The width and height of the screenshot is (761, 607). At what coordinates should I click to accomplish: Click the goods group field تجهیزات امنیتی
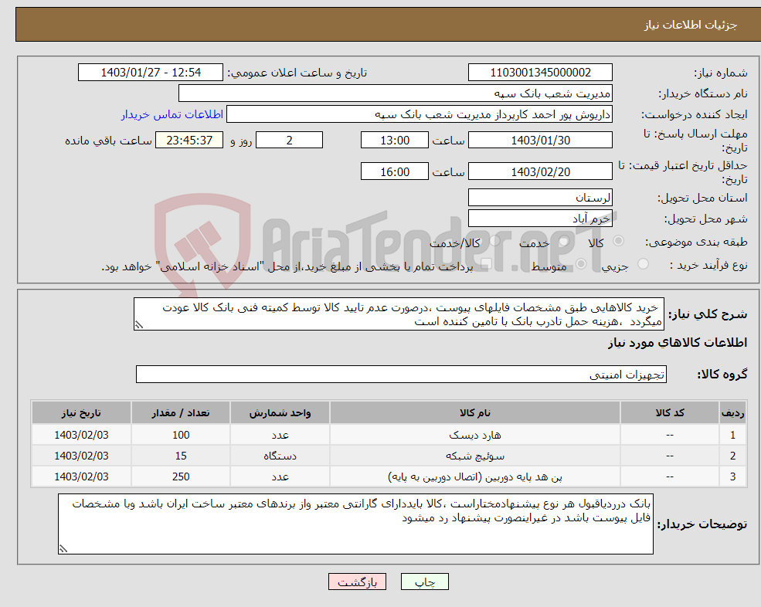click(402, 374)
